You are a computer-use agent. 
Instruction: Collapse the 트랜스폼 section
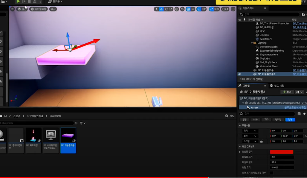click(240, 126)
